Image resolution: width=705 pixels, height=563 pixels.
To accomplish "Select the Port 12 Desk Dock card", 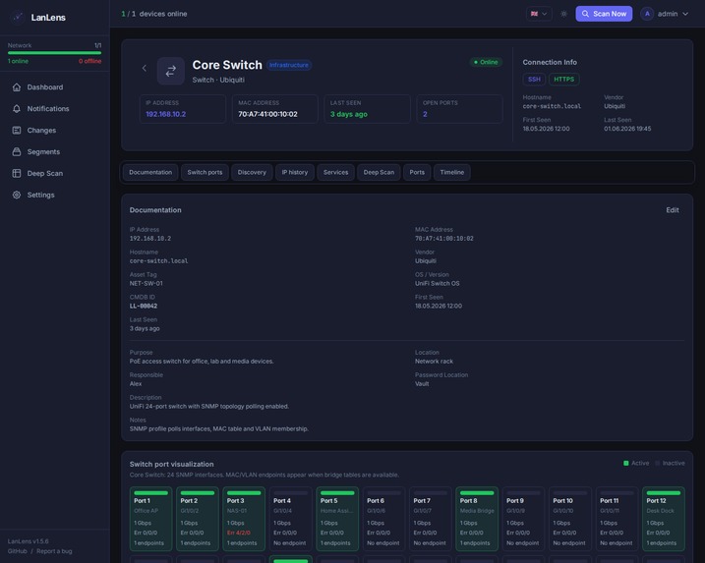I will point(664,519).
